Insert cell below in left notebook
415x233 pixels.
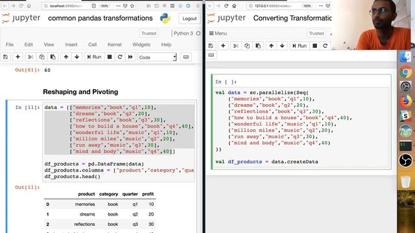coord(18,57)
